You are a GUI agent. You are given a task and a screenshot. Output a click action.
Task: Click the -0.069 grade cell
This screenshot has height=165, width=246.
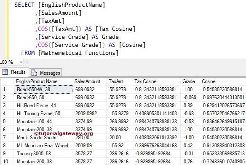(190, 97)
